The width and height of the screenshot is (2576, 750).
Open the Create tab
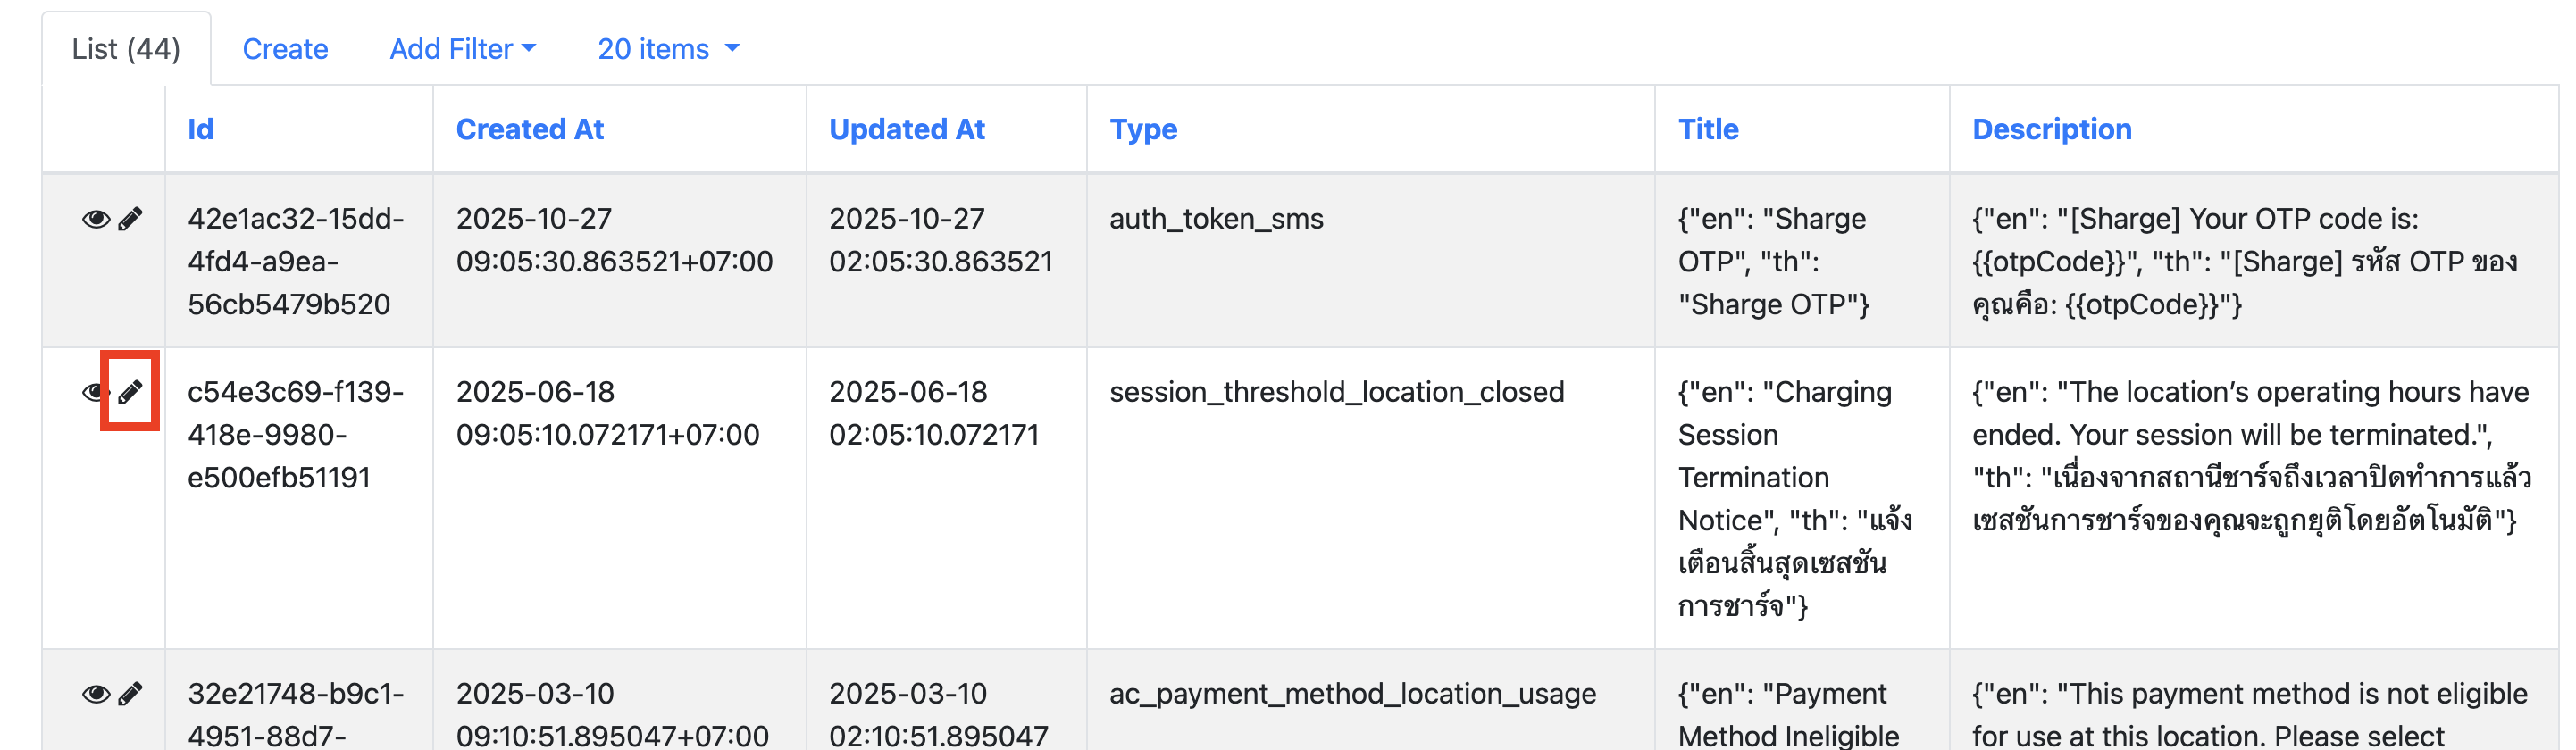(285, 49)
